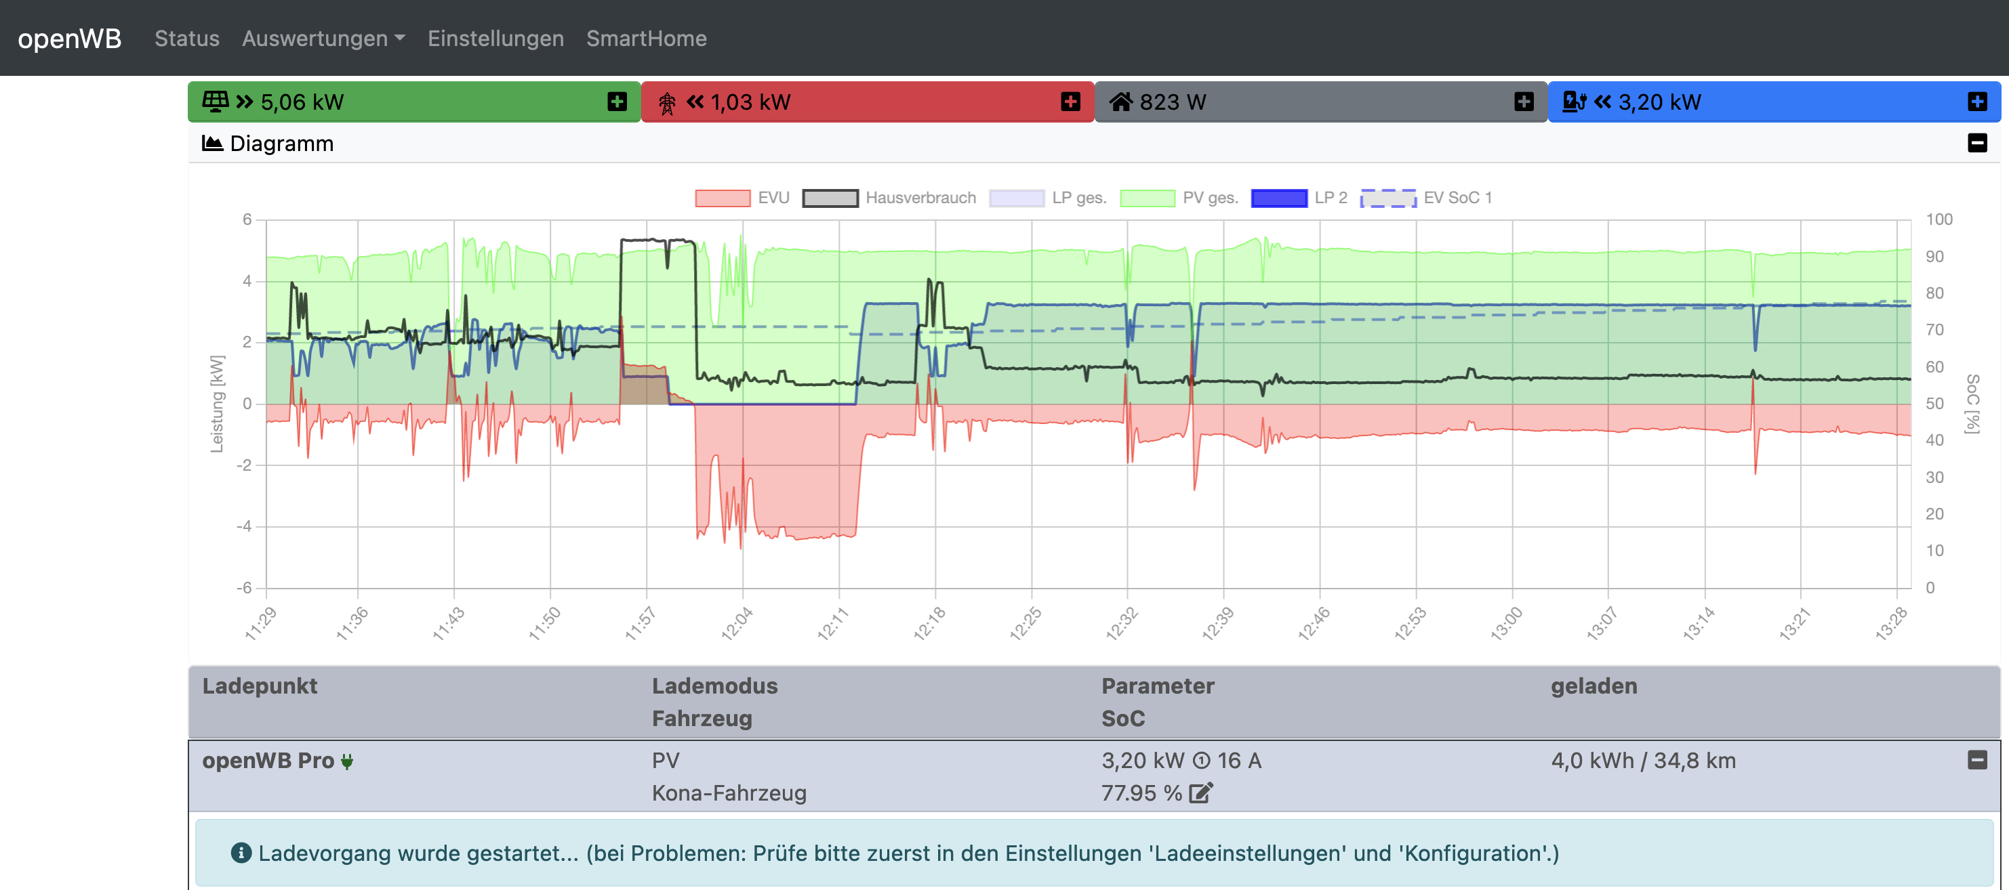Expand the red grid power panel
The image size is (2009, 890).
[x=1070, y=102]
